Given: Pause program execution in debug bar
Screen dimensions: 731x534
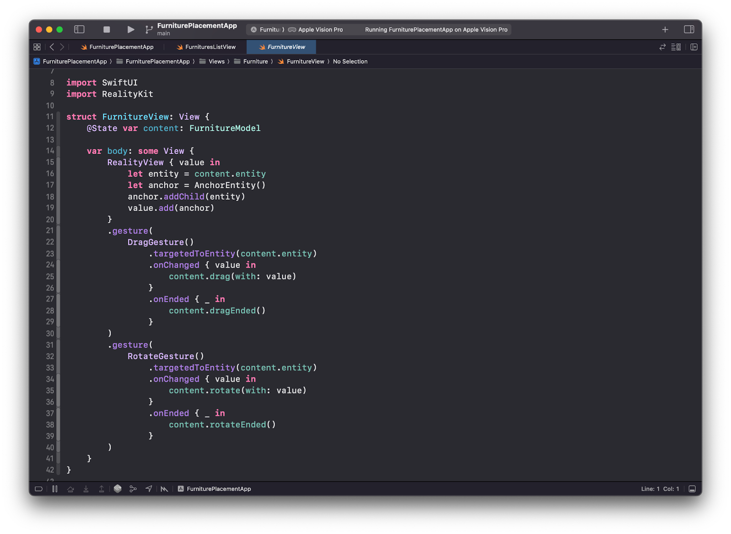Looking at the screenshot, I should (55, 489).
